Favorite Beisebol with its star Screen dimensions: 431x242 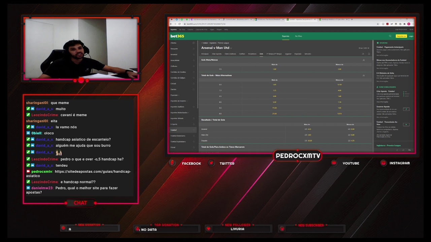pyautogui.click(x=194, y=54)
